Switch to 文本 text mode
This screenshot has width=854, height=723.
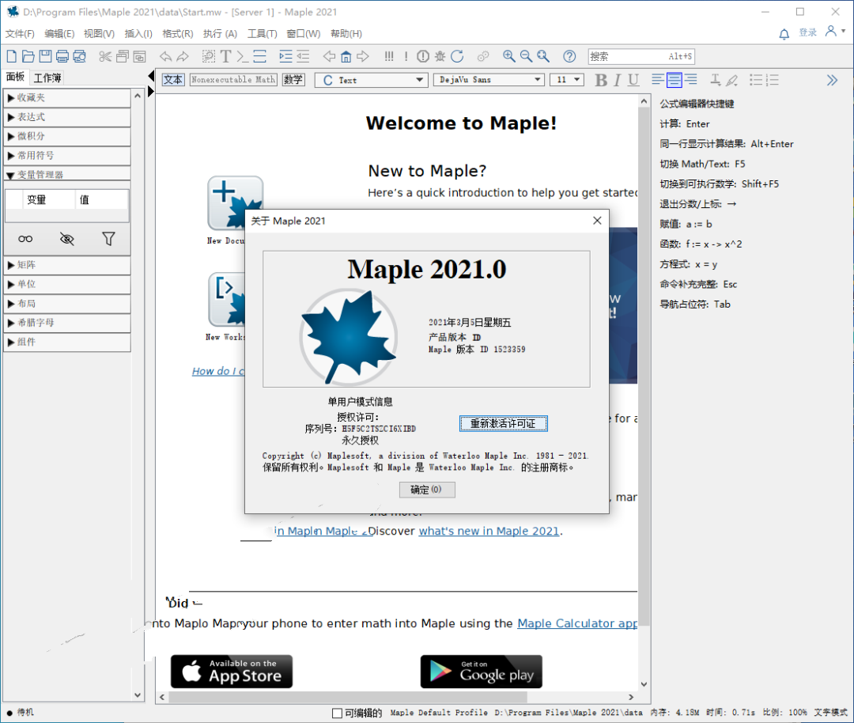click(173, 80)
